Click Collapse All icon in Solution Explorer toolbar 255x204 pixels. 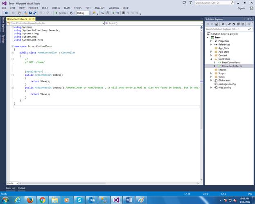pyautogui.click(x=238, y=24)
